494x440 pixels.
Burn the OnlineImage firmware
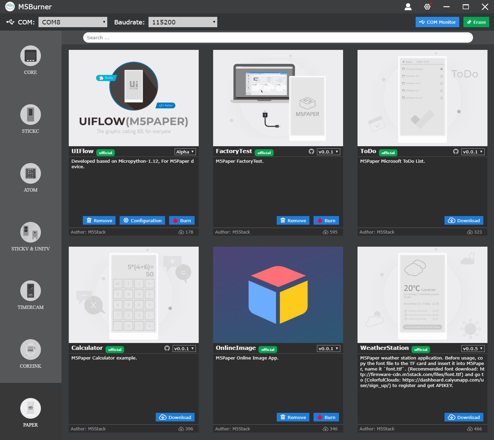click(x=326, y=417)
